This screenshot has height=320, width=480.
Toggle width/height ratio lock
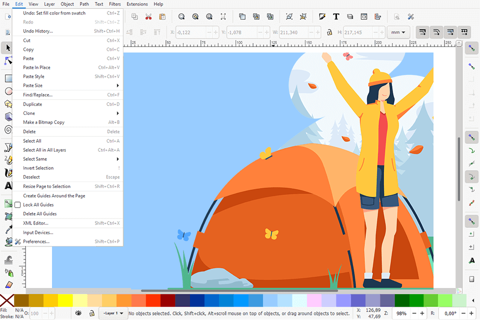pyautogui.click(x=329, y=32)
